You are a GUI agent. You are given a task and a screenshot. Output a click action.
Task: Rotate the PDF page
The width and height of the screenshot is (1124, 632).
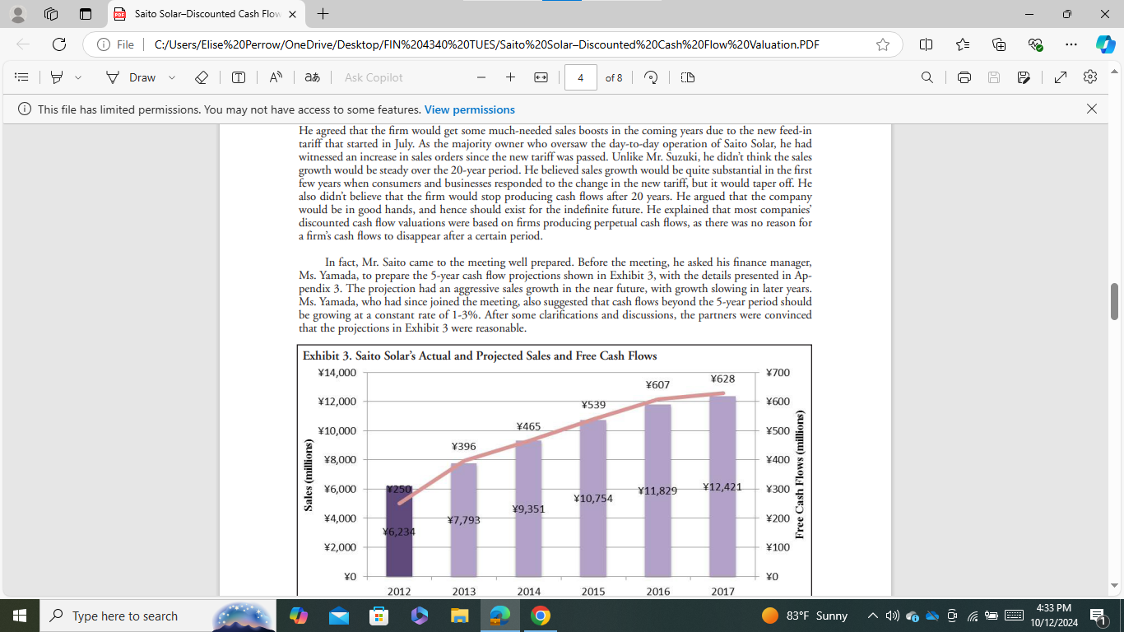pos(650,77)
